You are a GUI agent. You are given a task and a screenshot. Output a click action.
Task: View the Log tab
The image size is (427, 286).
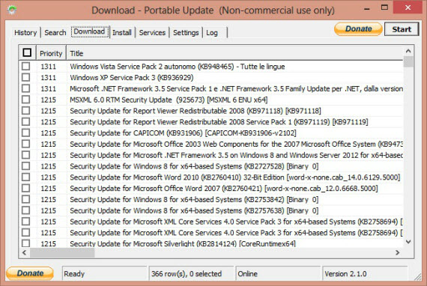212,33
